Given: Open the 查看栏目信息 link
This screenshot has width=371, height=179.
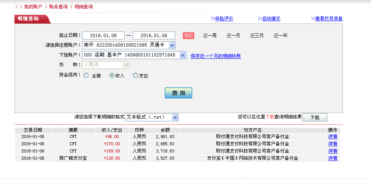Looking at the screenshot, I should [329, 19].
